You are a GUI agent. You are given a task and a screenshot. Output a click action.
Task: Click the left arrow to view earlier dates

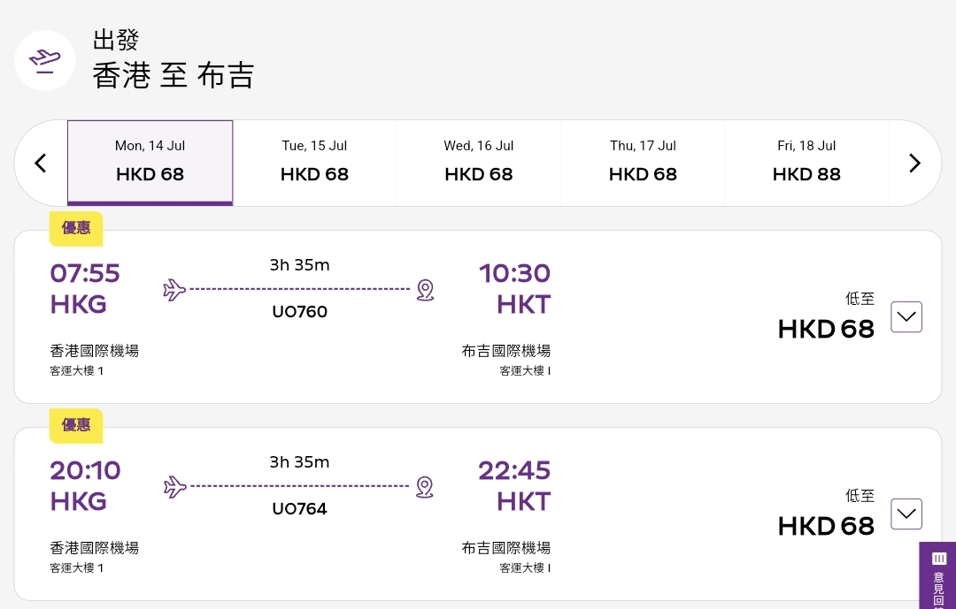[40, 163]
